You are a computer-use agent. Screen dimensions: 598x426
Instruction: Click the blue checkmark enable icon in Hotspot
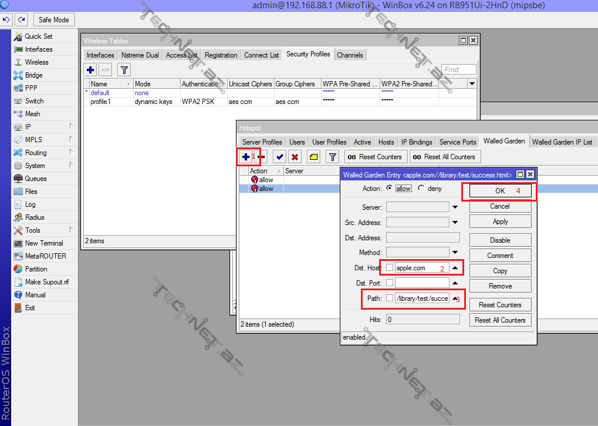[x=279, y=157]
